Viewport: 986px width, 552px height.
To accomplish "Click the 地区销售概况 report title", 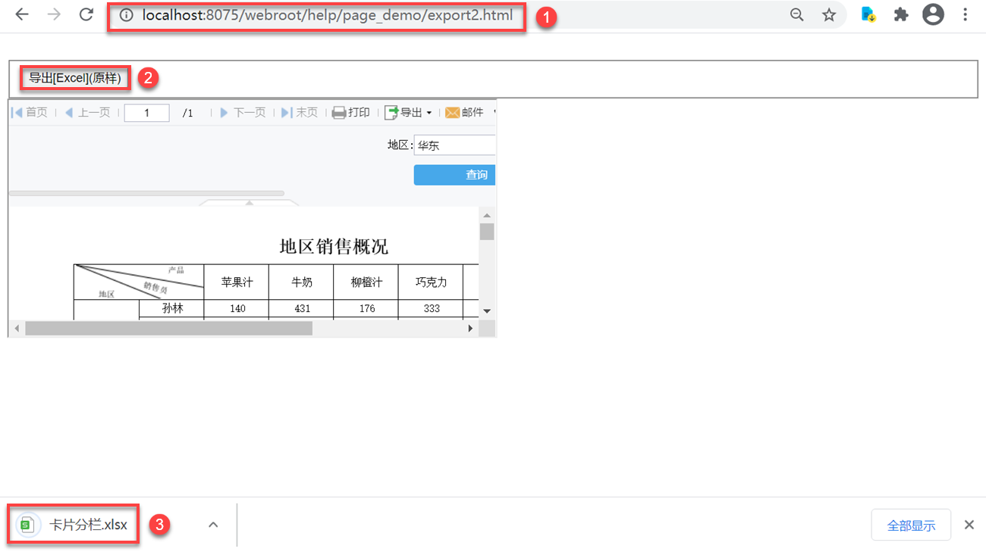I will pyautogui.click(x=334, y=247).
